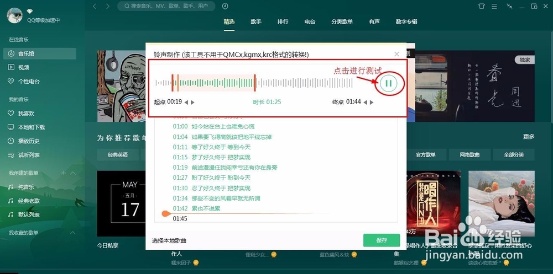Screen dimensions: 553x274
Task: Open the 电台 tab
Action: tap(310, 22)
